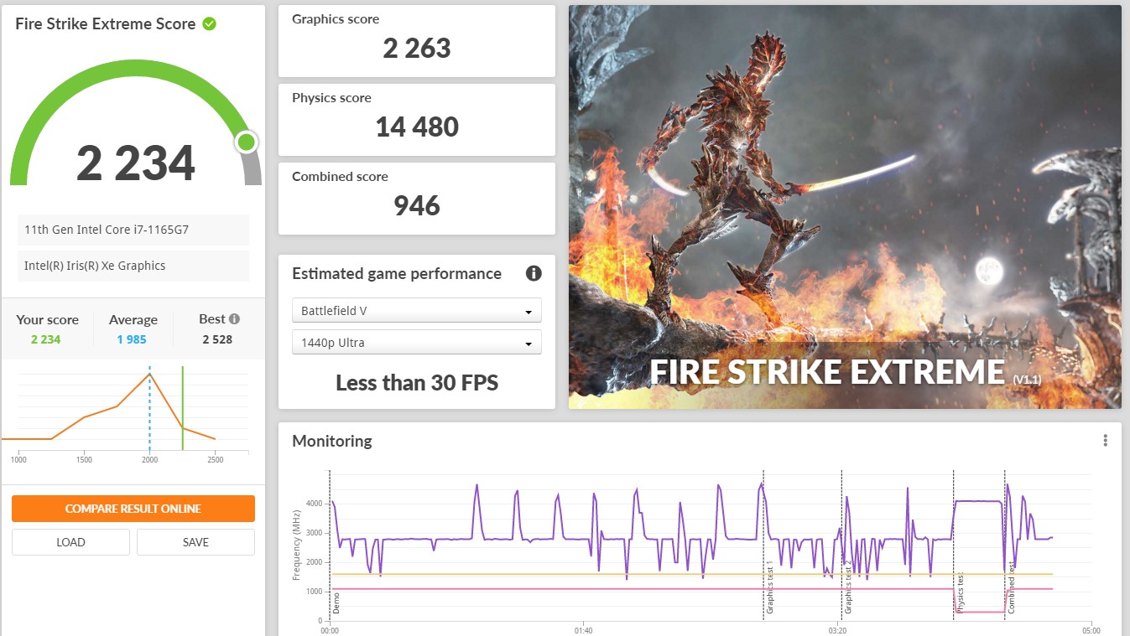Open the Monitoring three-dot options menu
The height and width of the screenshot is (636, 1130).
tap(1106, 441)
